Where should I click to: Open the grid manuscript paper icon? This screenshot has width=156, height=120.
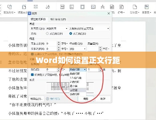pyautogui.click(x=112, y=7)
